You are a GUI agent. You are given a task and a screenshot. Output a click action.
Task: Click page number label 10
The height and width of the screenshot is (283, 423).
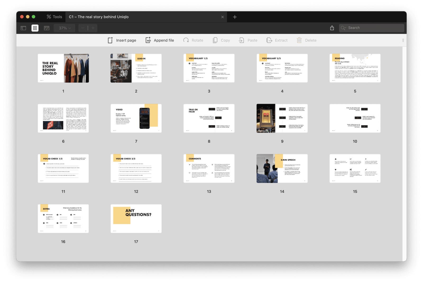pyautogui.click(x=355, y=141)
